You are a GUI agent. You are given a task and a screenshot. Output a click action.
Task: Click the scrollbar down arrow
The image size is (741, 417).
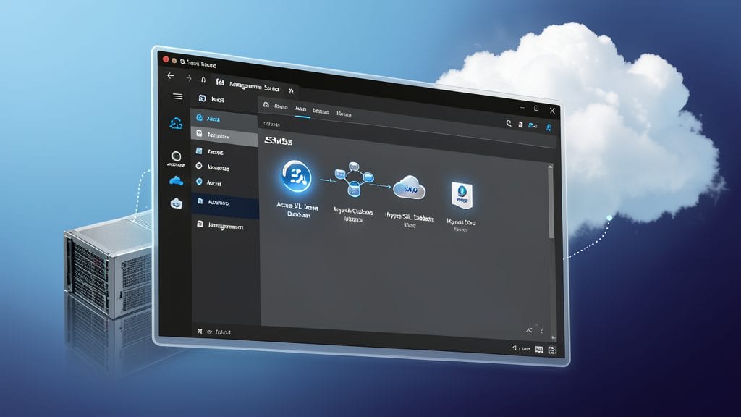554,337
